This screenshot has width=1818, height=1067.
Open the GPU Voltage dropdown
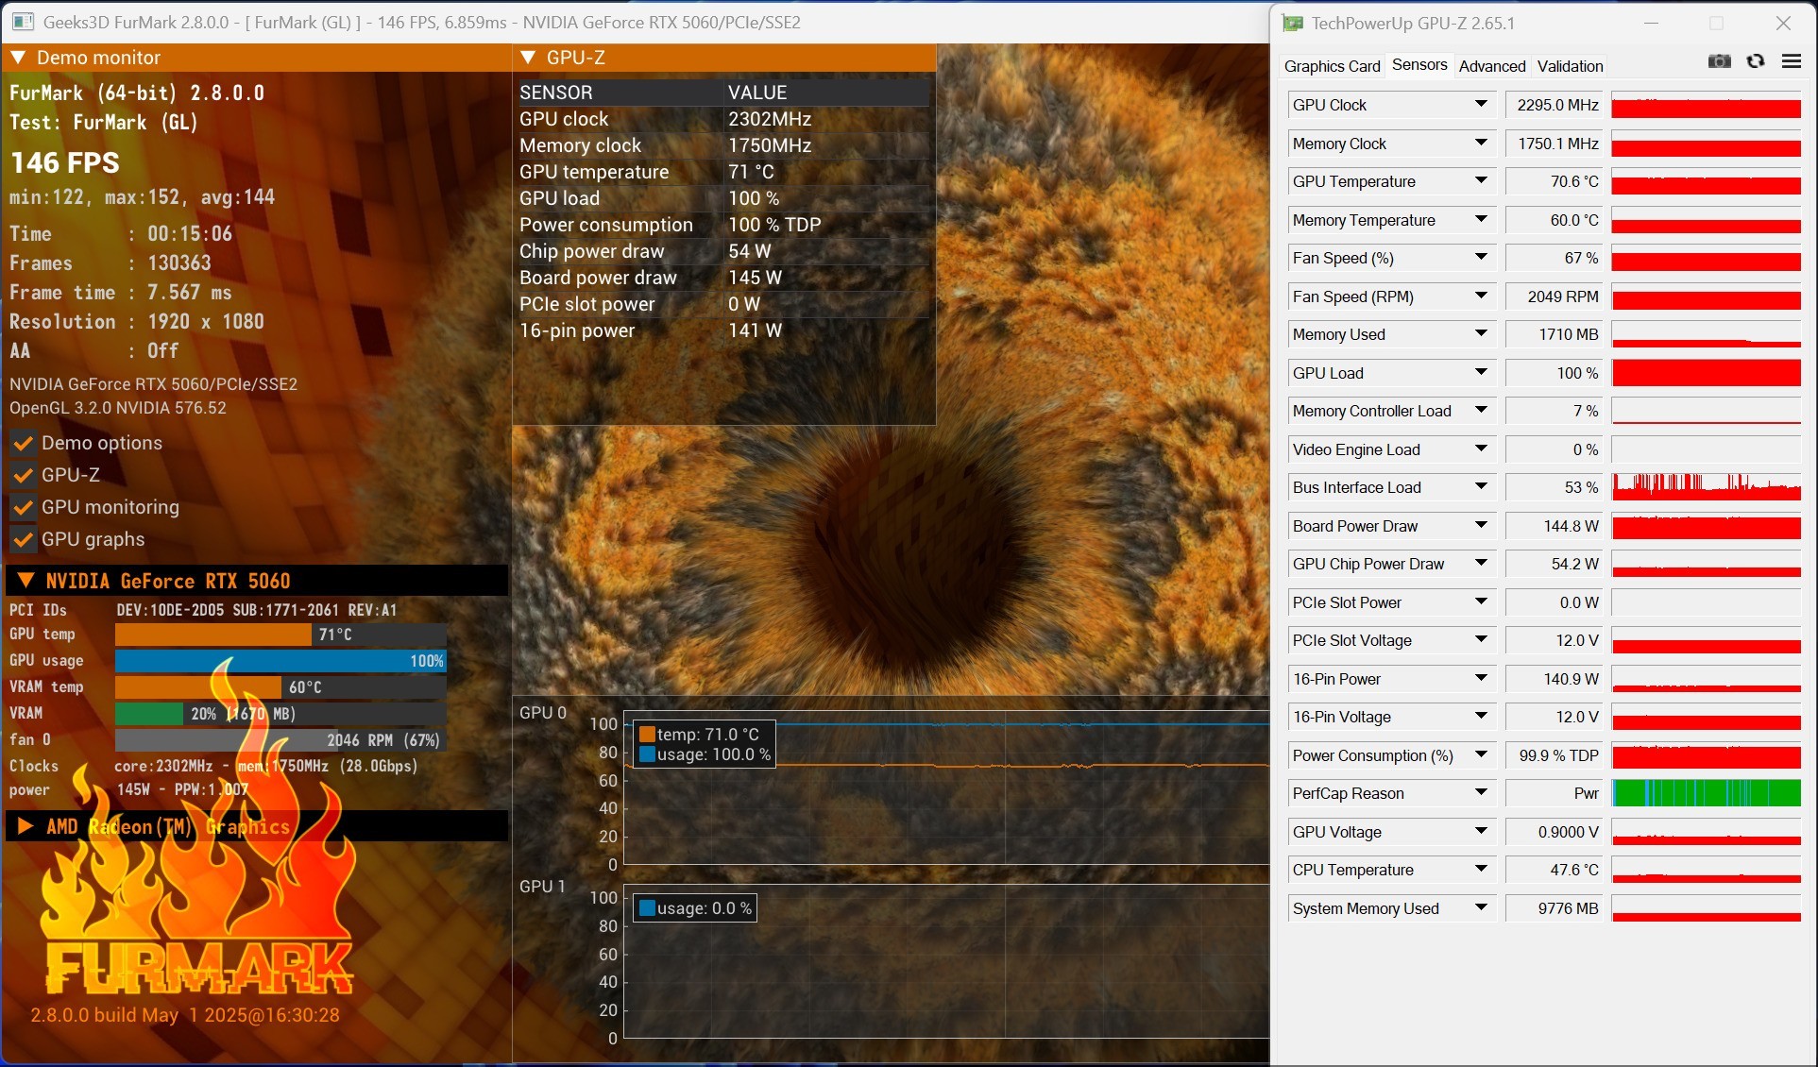pos(1480,832)
